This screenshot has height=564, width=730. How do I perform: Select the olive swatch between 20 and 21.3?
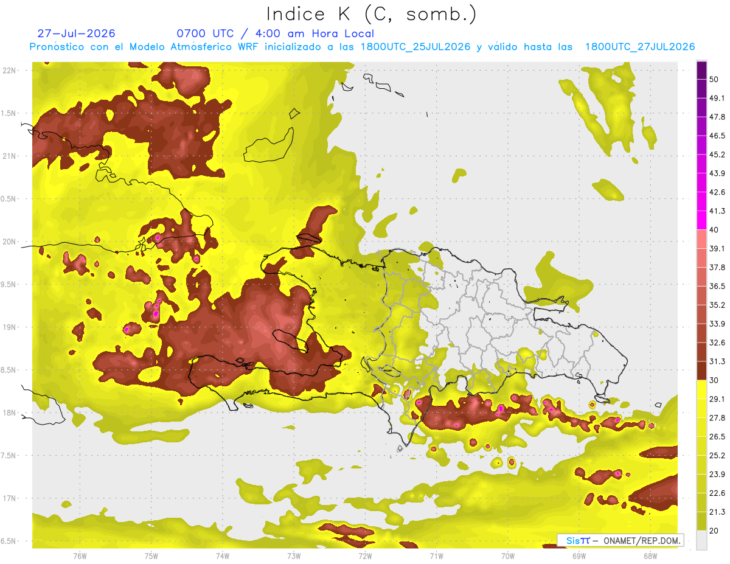701,521
